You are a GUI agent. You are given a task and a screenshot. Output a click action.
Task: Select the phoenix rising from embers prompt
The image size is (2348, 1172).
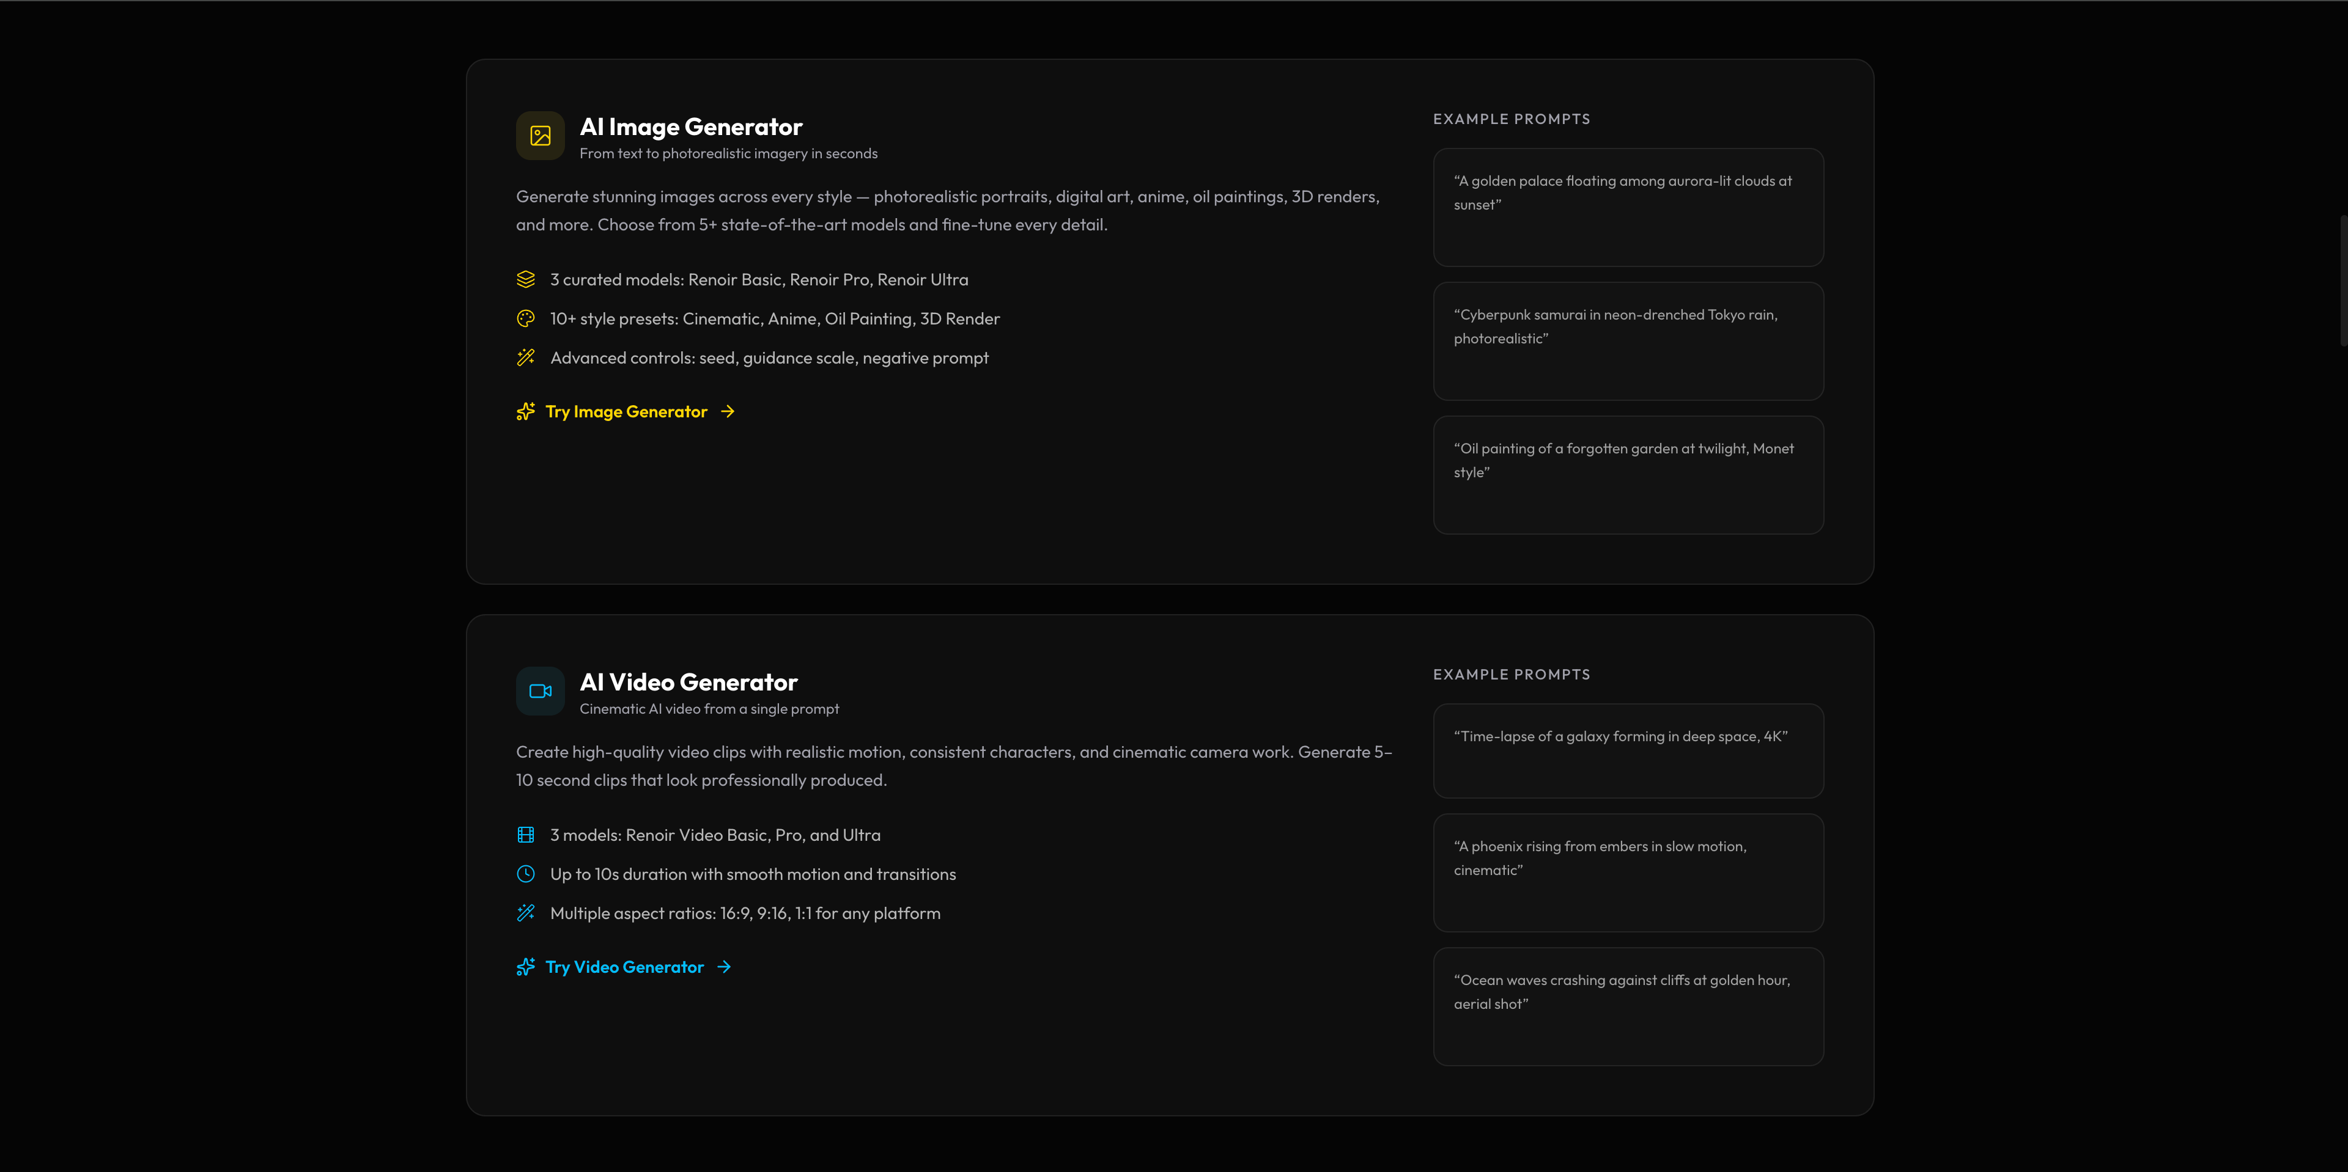tap(1628, 873)
